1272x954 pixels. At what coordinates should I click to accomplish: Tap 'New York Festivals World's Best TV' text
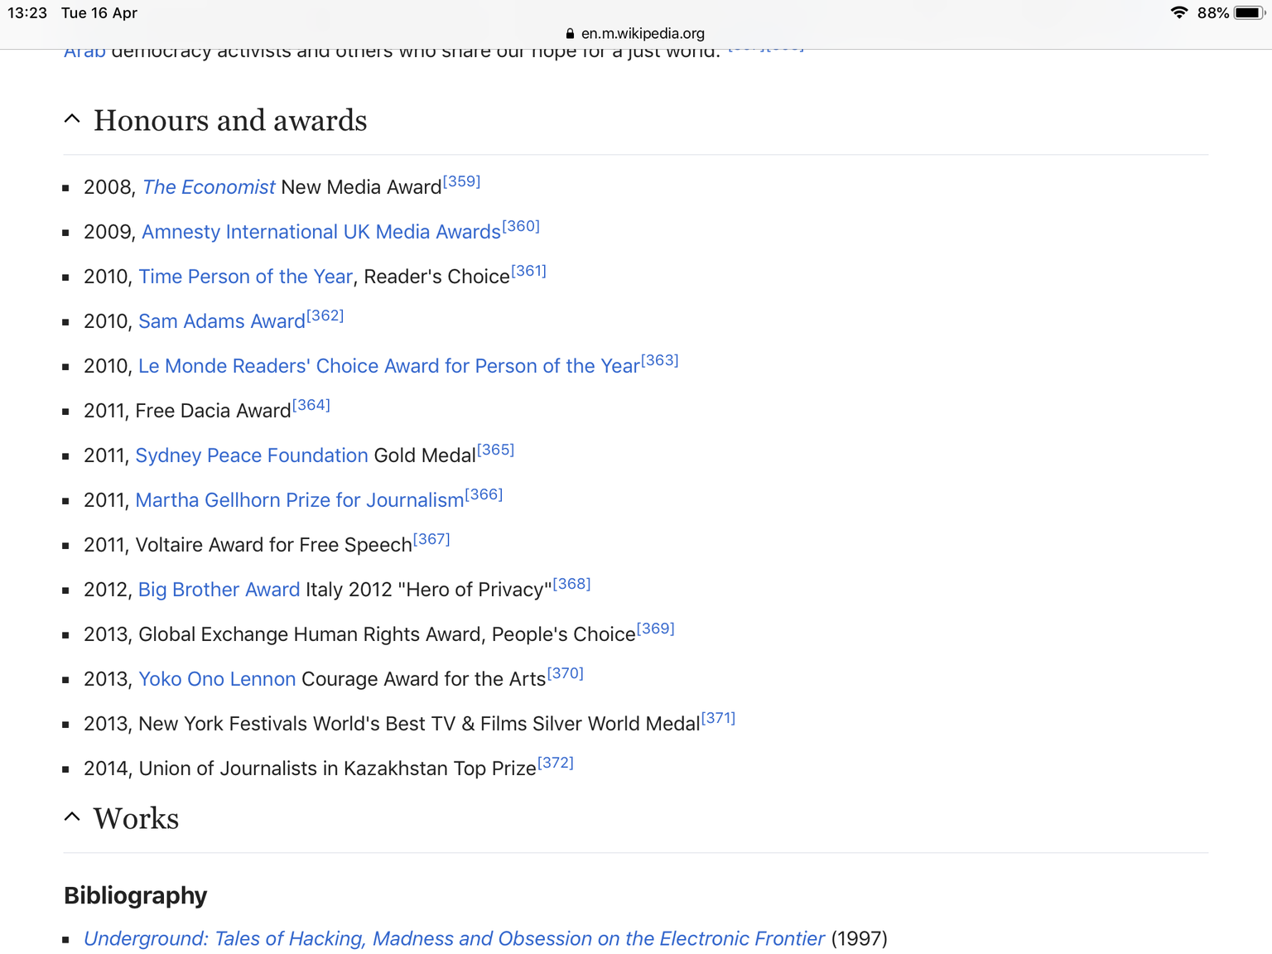(x=297, y=724)
